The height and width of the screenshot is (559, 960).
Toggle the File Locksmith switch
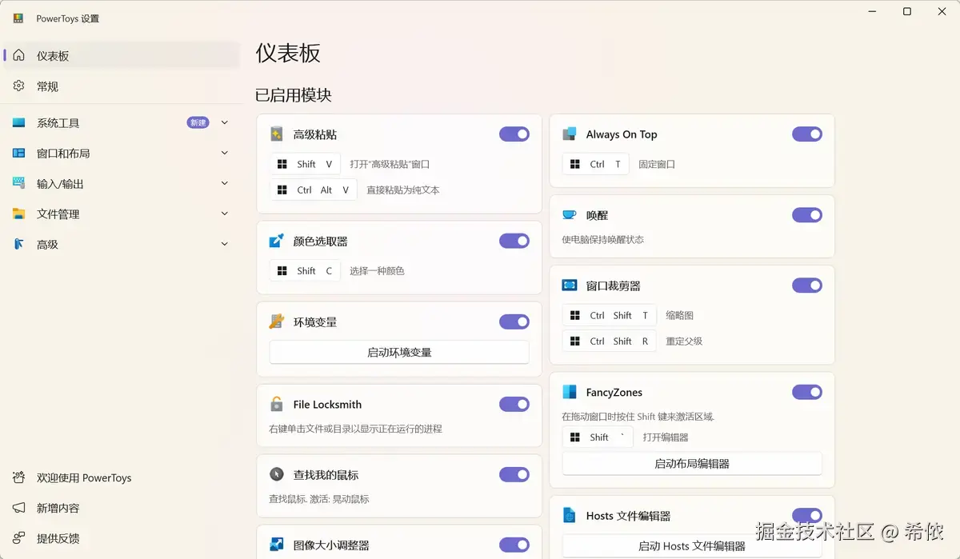click(514, 405)
